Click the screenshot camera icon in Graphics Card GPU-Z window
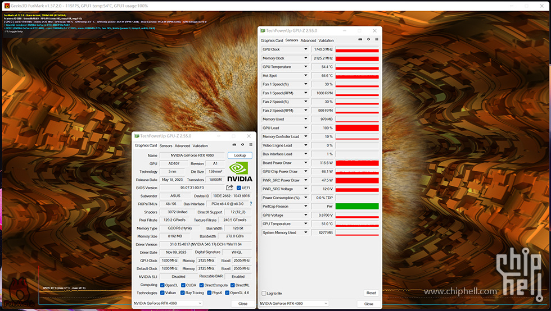Viewport: 551px width, 311px height. click(x=234, y=145)
